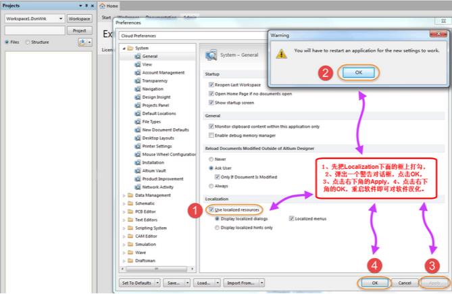Open Network Activity preferences icon

click(x=138, y=187)
